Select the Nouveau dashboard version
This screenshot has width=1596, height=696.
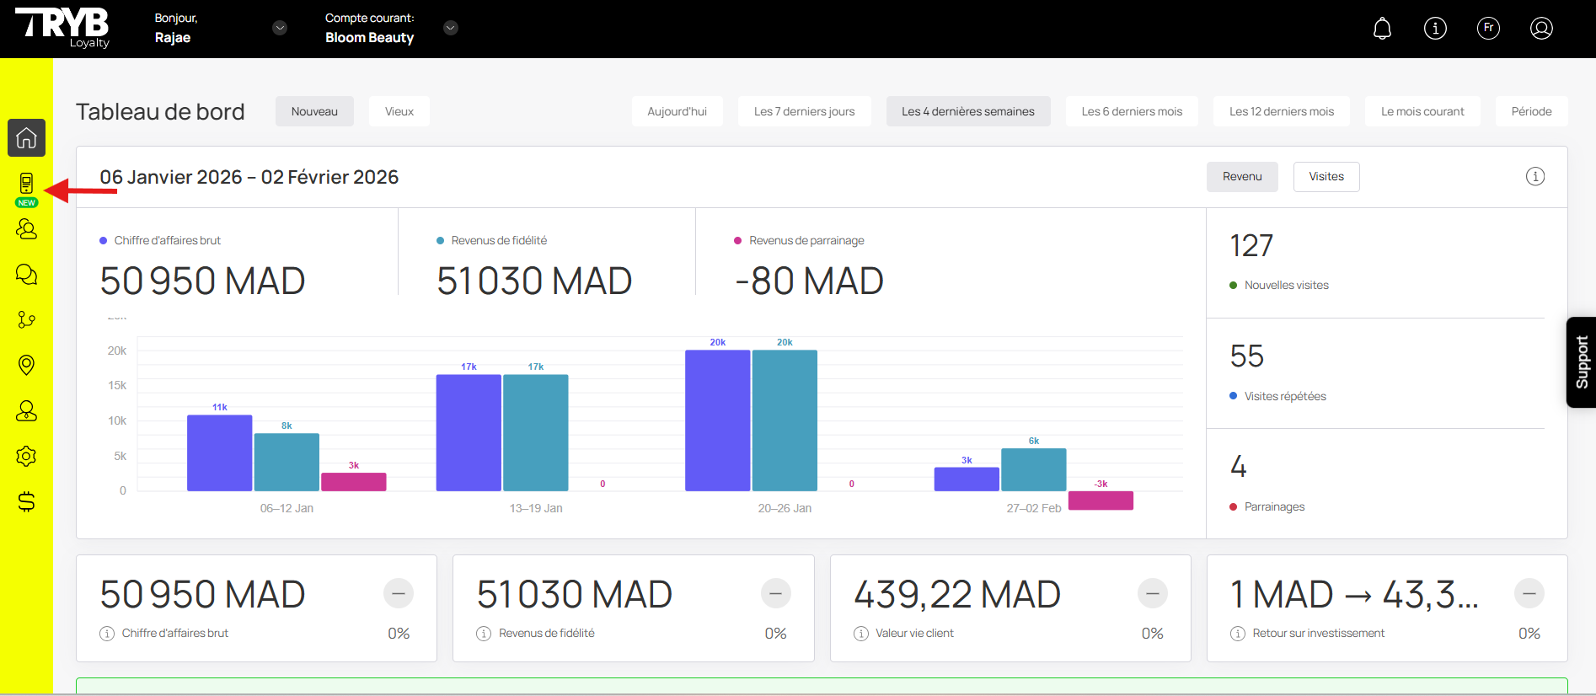tap(314, 111)
